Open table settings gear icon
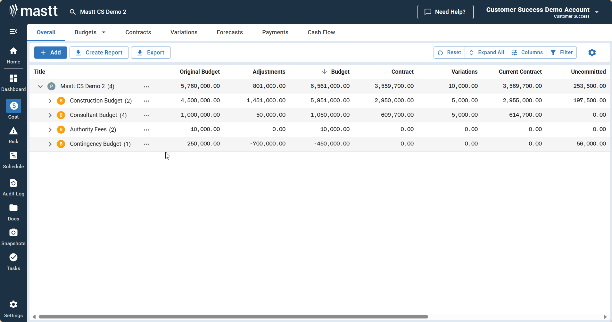 tap(592, 53)
